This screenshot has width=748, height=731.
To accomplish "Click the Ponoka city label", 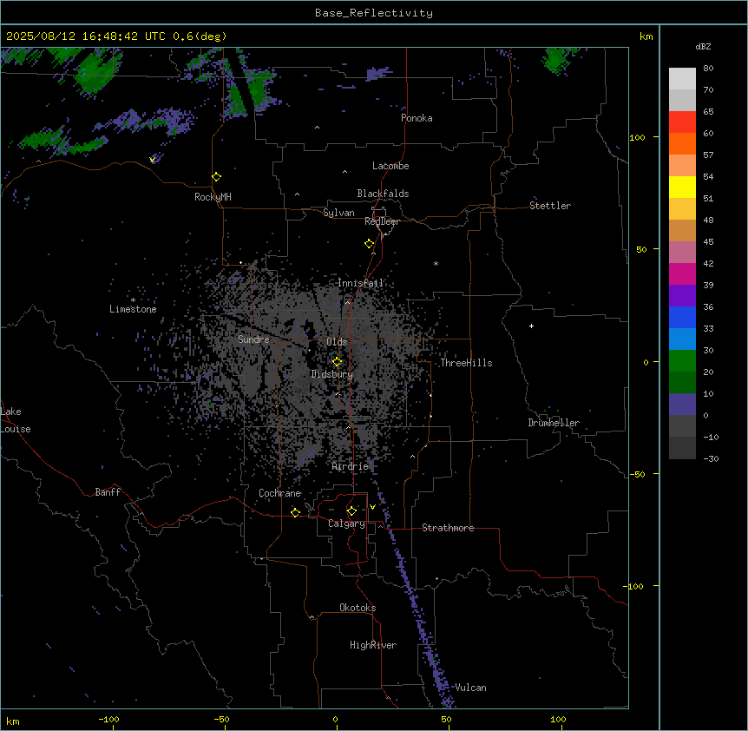I will [417, 118].
